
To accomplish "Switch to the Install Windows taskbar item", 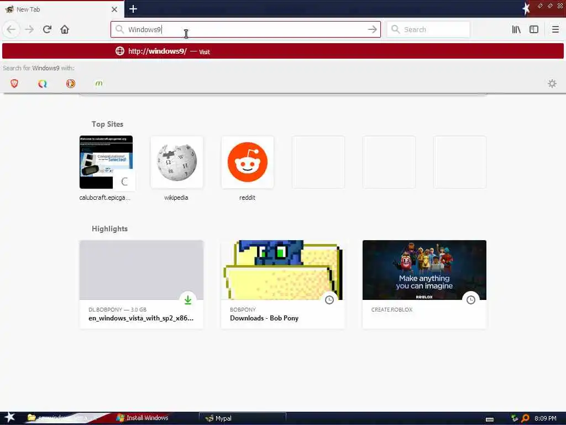I will pyautogui.click(x=143, y=418).
